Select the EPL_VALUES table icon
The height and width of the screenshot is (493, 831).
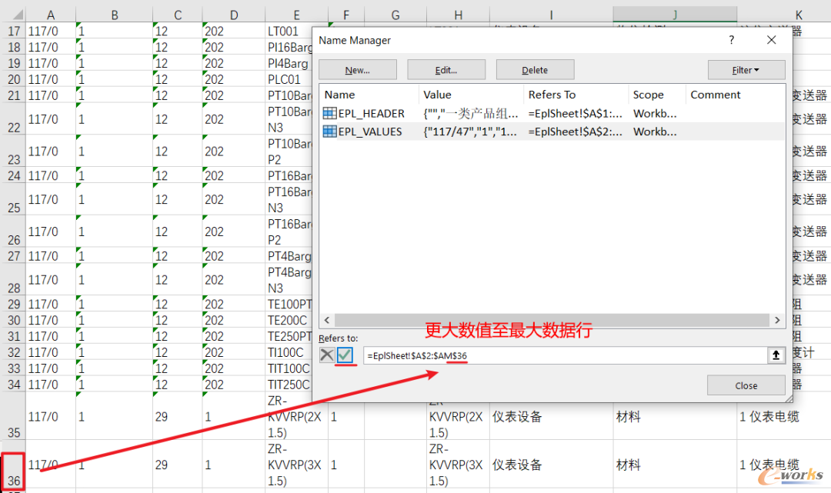click(x=329, y=132)
